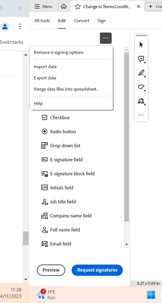Open the Windows Start button

(x=151, y=295)
